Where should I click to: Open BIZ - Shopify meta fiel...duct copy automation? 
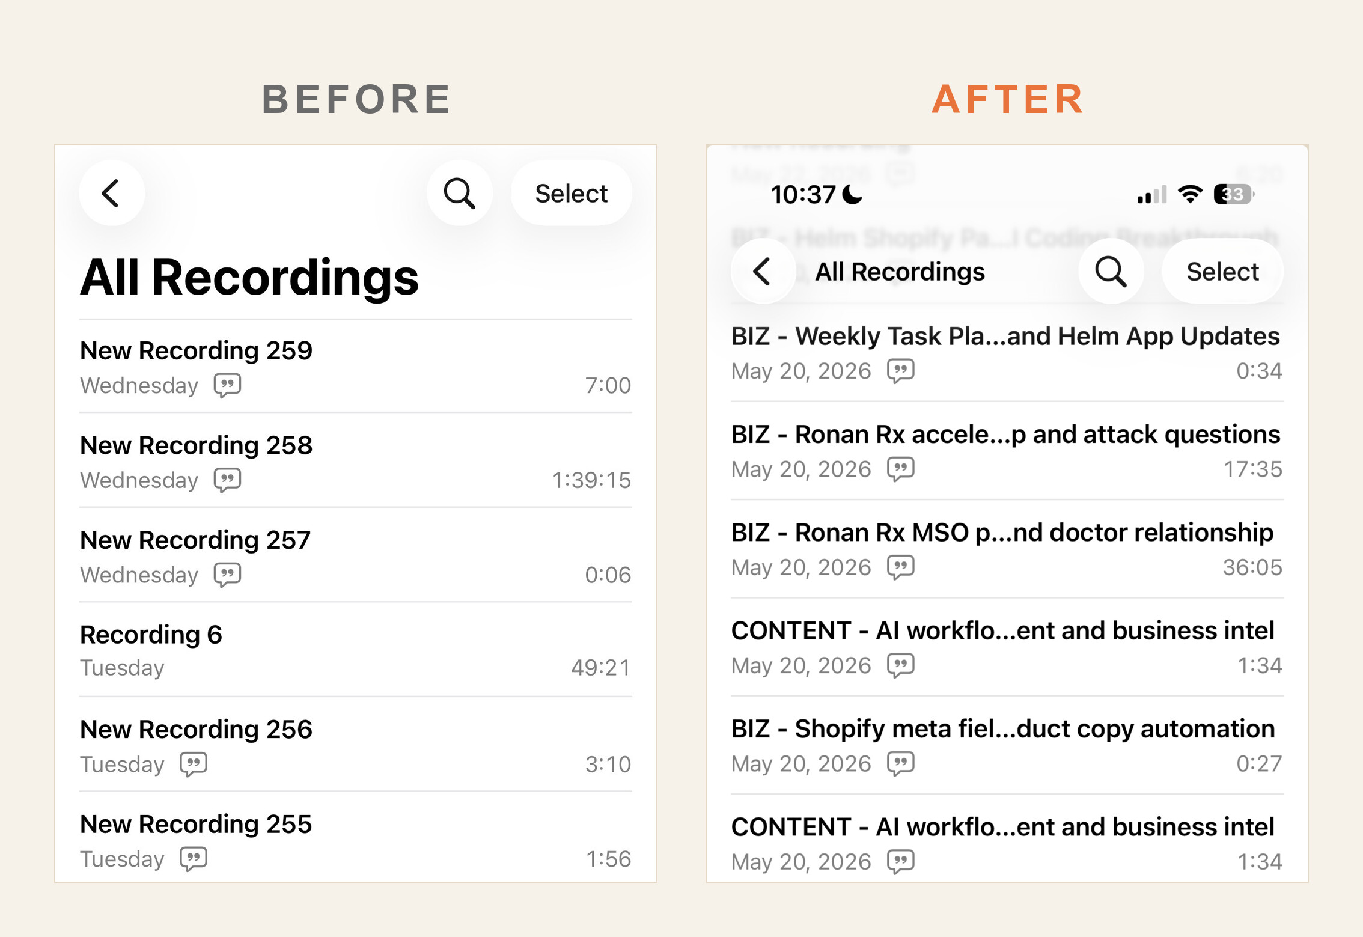[1007, 746]
